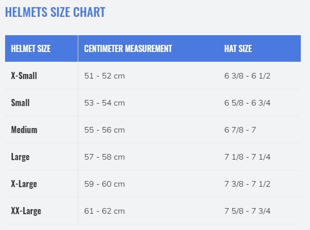Select the Helmet Size column header
The width and height of the screenshot is (310, 230).
point(31,48)
